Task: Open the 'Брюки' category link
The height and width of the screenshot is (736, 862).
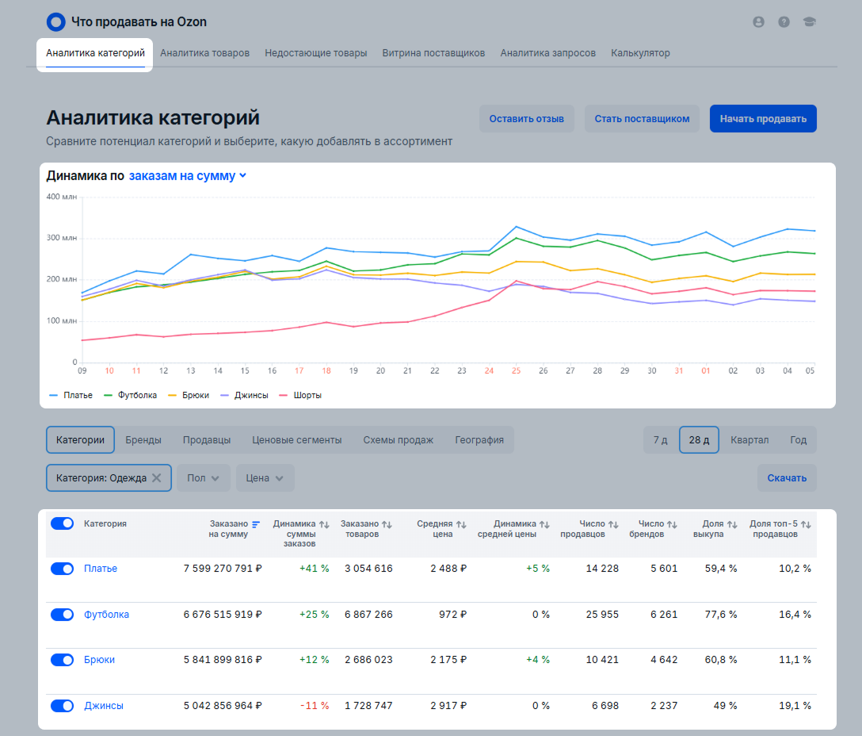Action: point(99,660)
